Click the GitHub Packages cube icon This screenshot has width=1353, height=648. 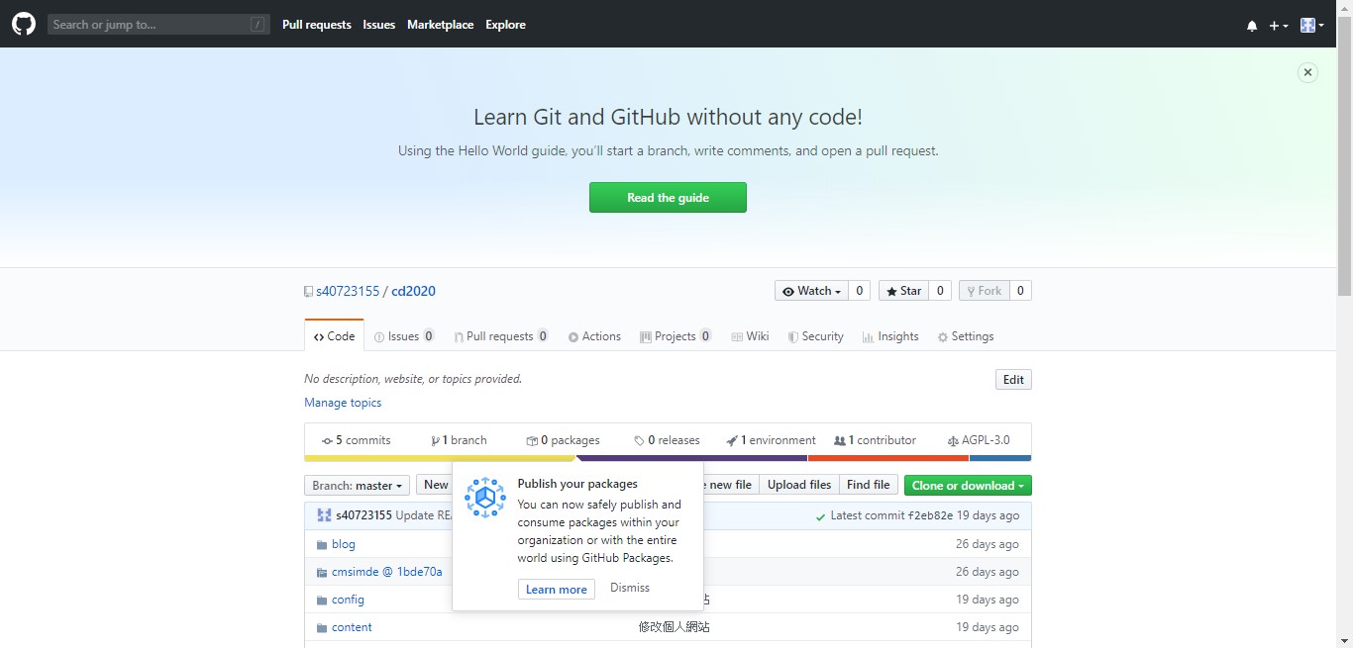pyautogui.click(x=485, y=498)
